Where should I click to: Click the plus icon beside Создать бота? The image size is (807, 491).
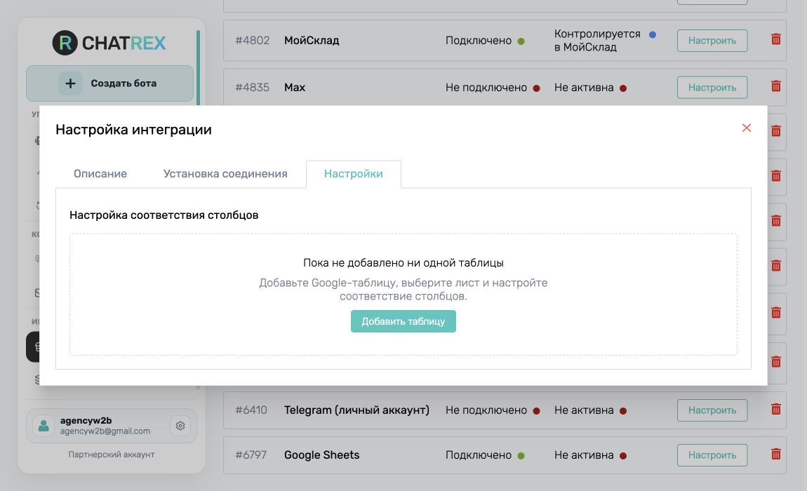(70, 83)
